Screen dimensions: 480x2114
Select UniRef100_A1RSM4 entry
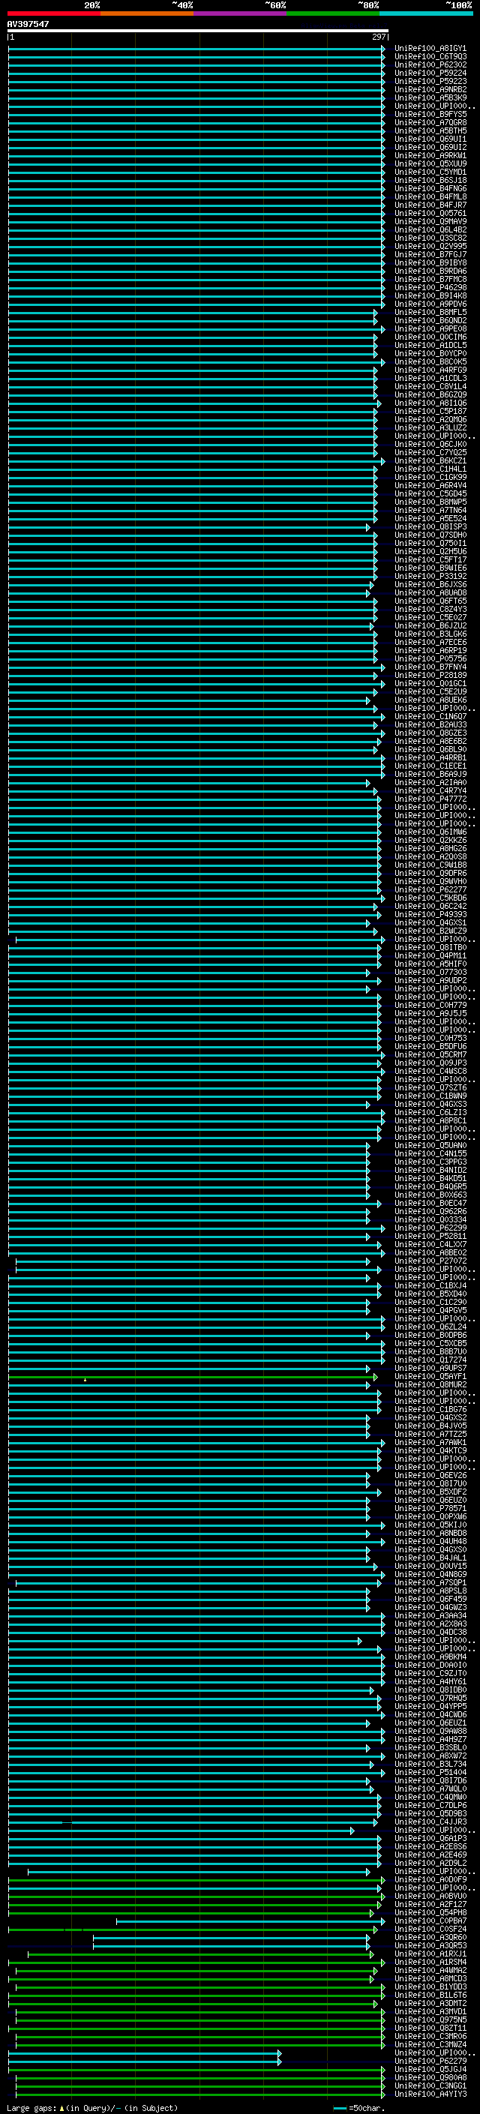pos(430,1961)
